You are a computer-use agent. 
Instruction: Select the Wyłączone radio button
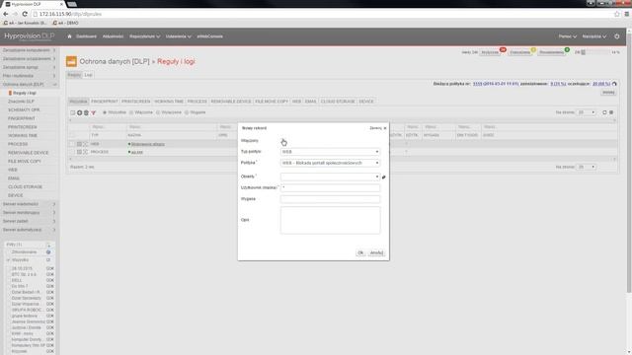click(158, 112)
